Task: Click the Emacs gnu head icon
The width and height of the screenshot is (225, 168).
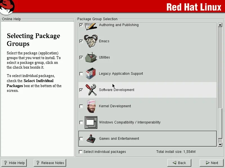Action: pyautogui.click(x=91, y=41)
